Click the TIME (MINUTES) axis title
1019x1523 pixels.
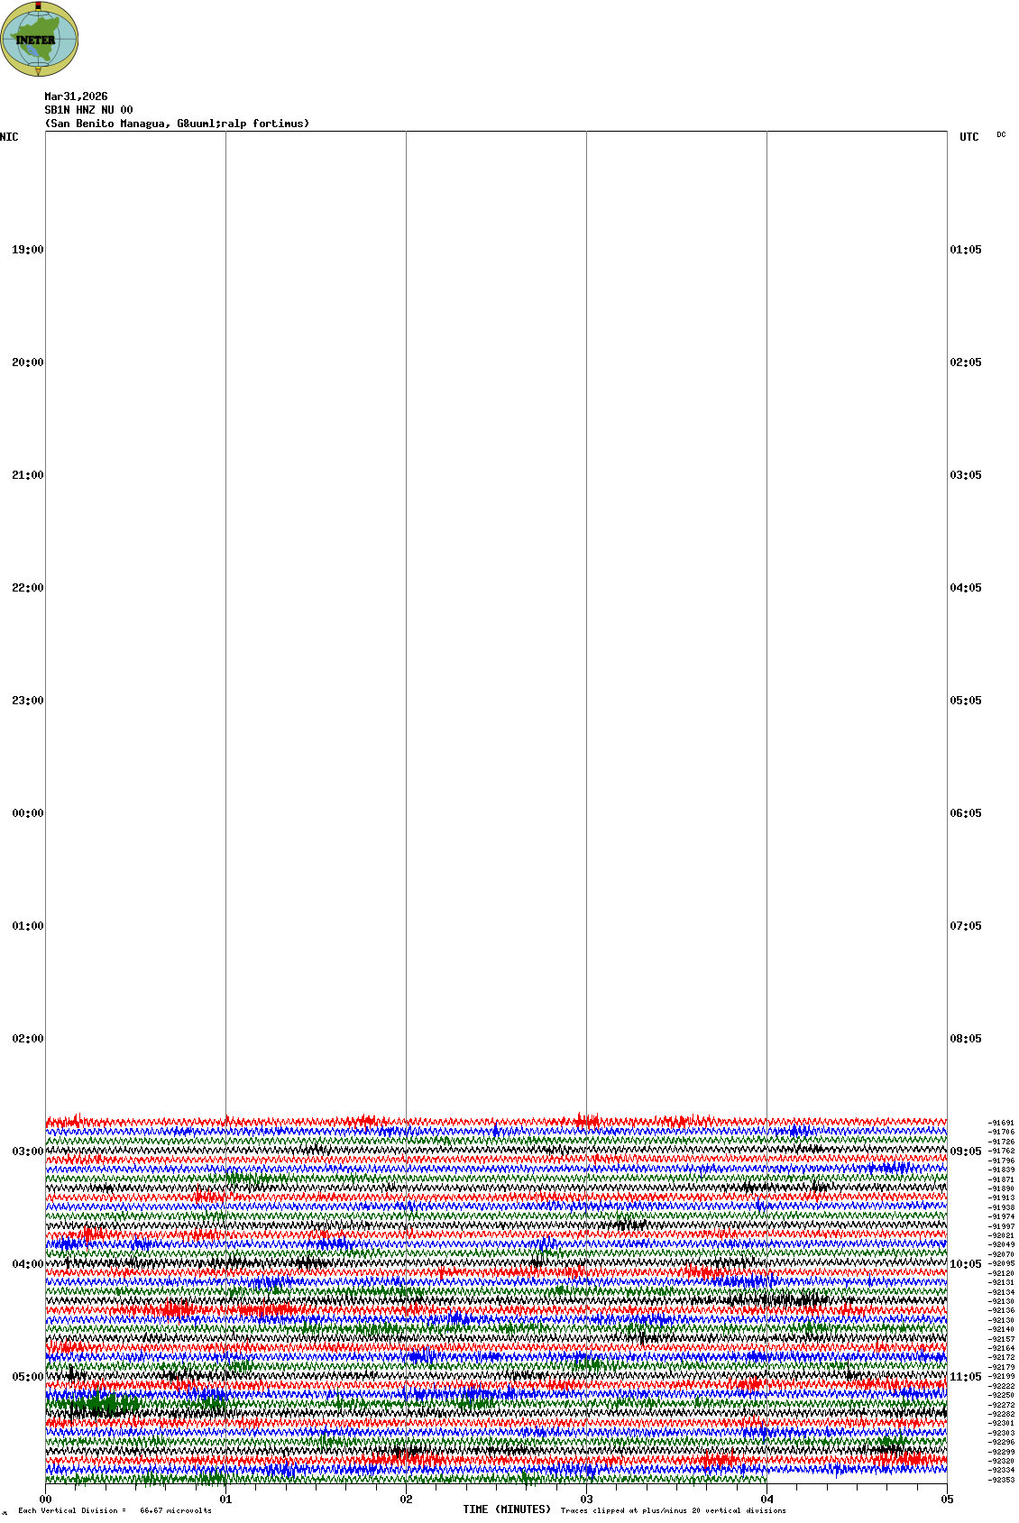click(x=507, y=1509)
